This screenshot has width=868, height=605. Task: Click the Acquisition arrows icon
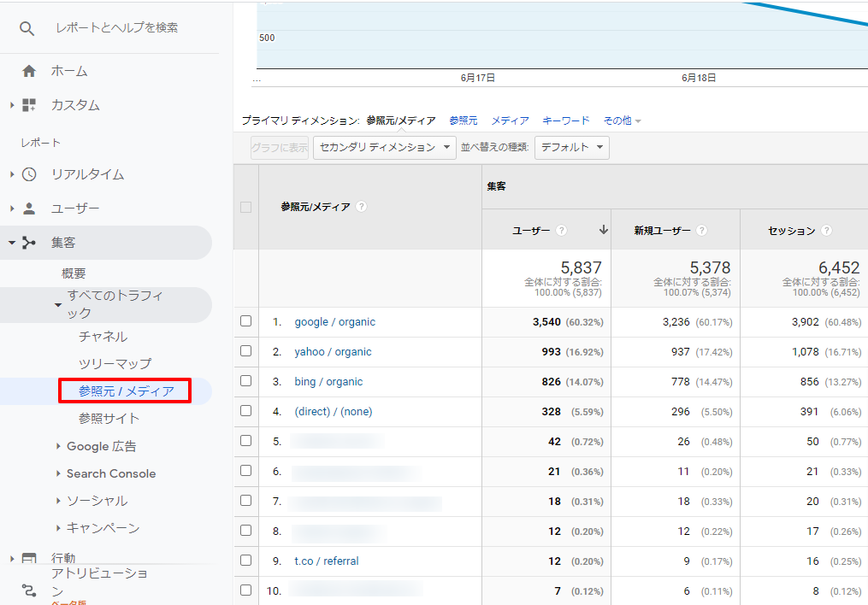(x=29, y=243)
